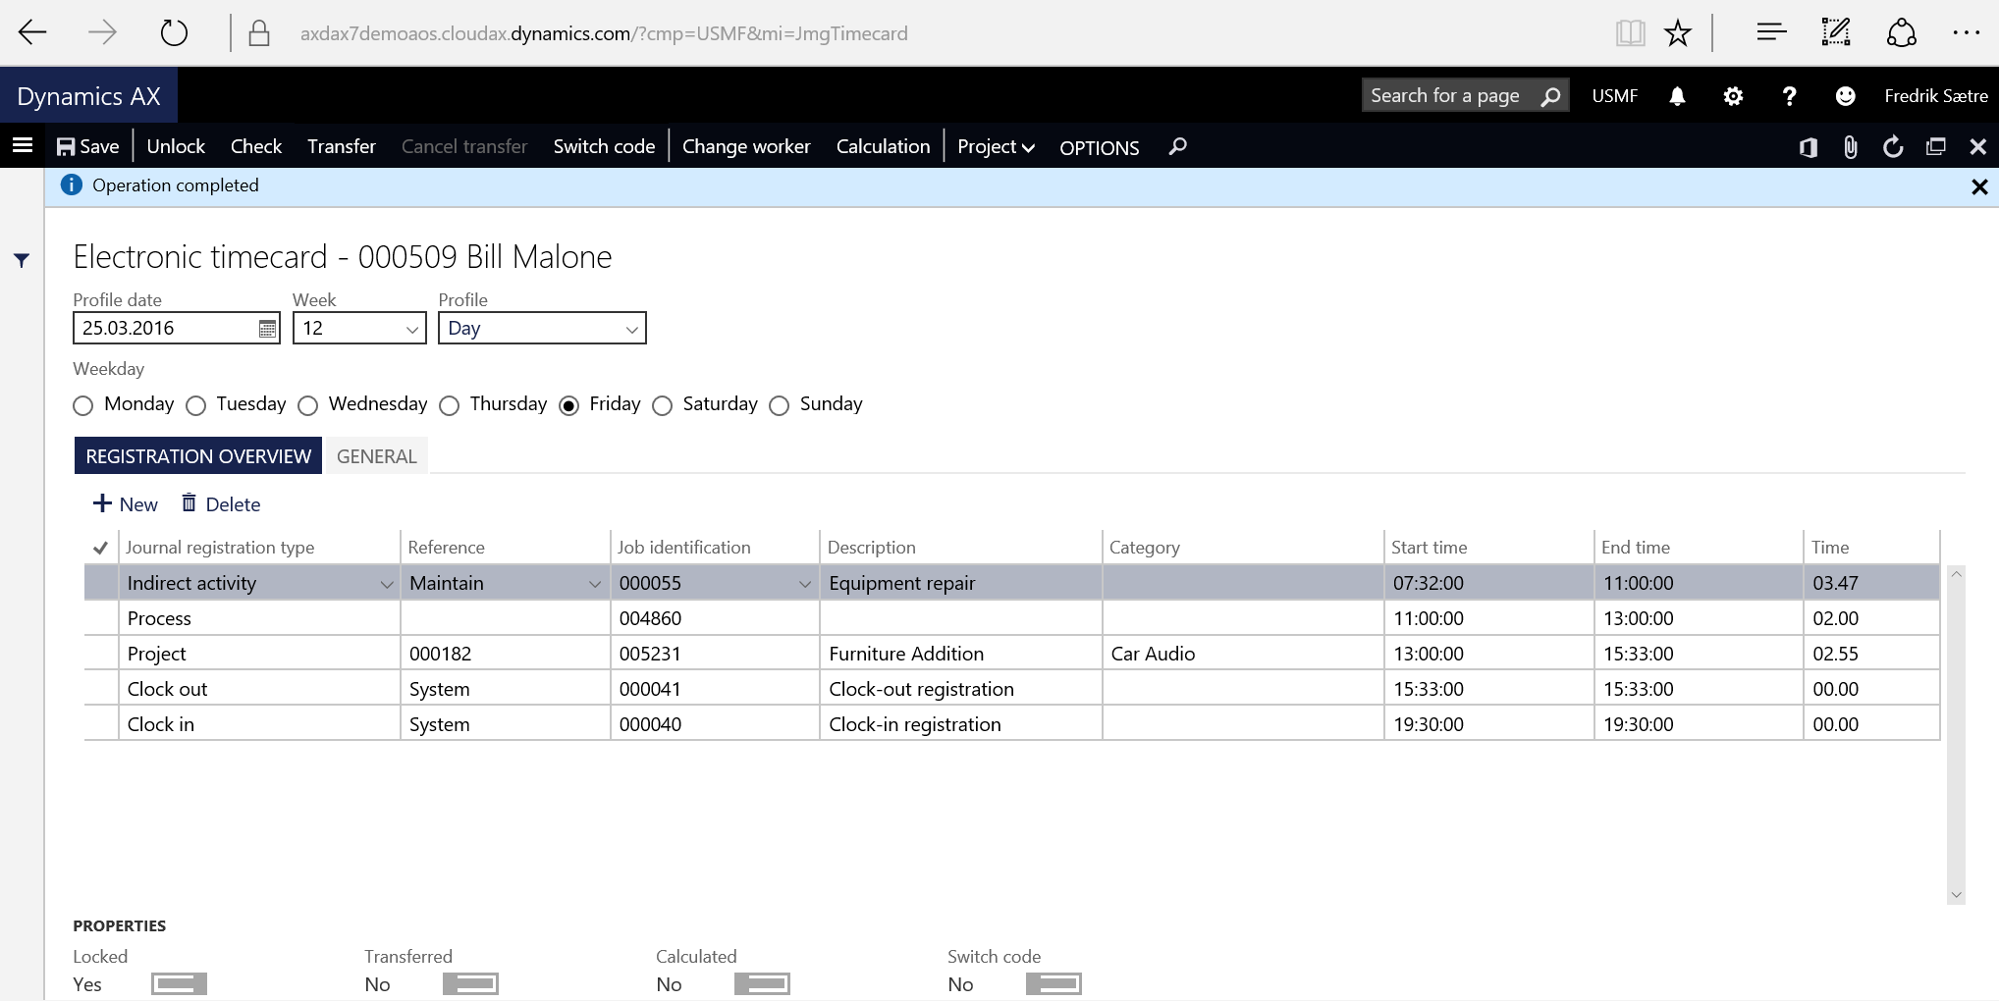Add a New registration line
The height and width of the screenshot is (1001, 1999).
coord(126,504)
